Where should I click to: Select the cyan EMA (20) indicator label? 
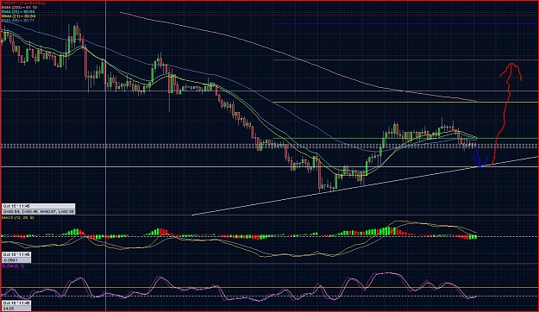click(18, 12)
